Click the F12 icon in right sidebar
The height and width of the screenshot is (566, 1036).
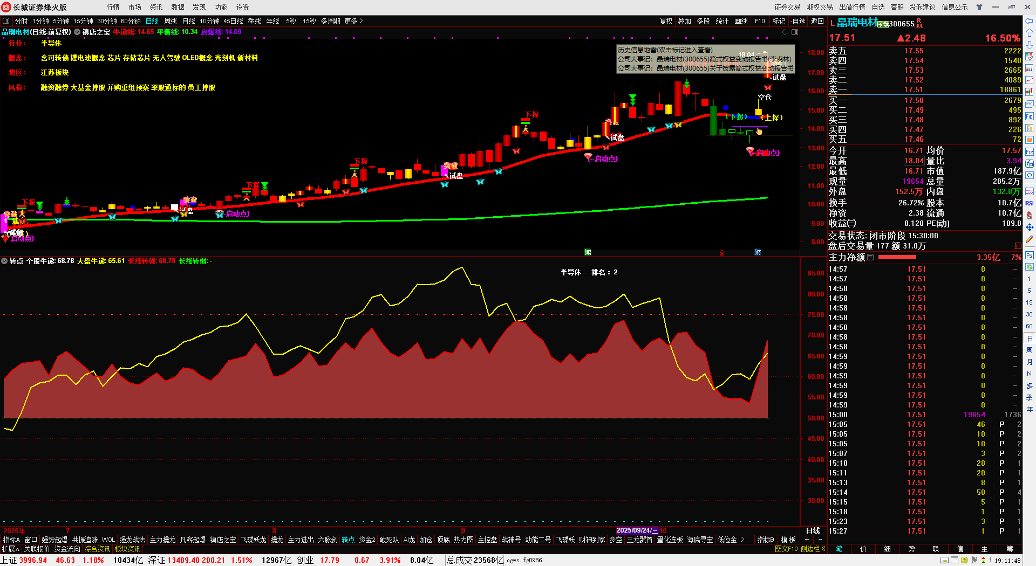tap(1030, 152)
